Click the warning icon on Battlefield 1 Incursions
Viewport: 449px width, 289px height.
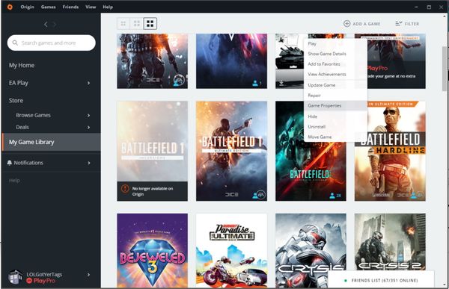[x=125, y=189]
